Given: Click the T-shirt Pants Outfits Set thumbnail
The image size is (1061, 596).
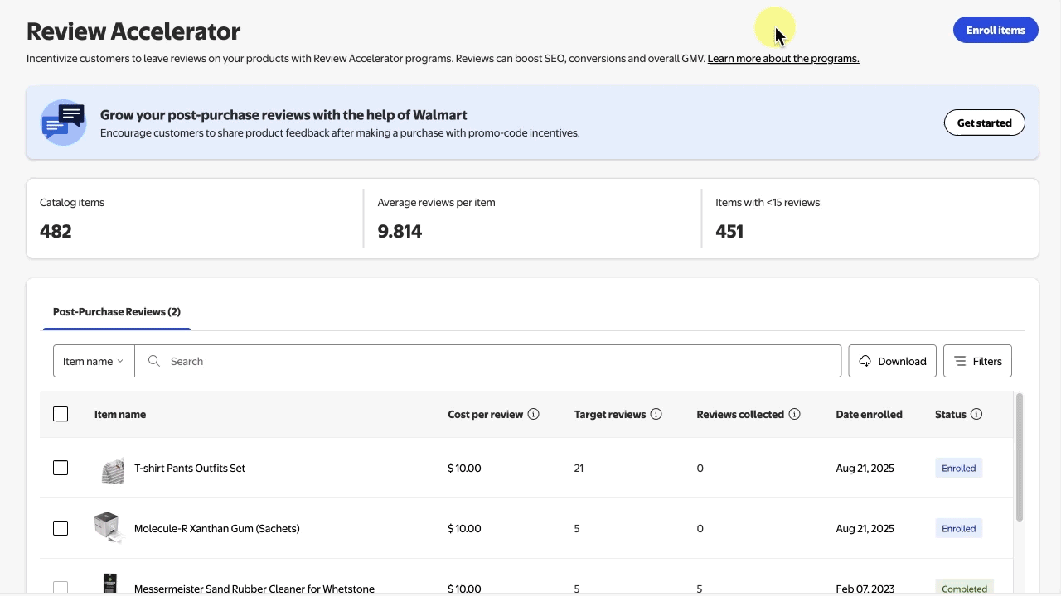Looking at the screenshot, I should point(112,469).
